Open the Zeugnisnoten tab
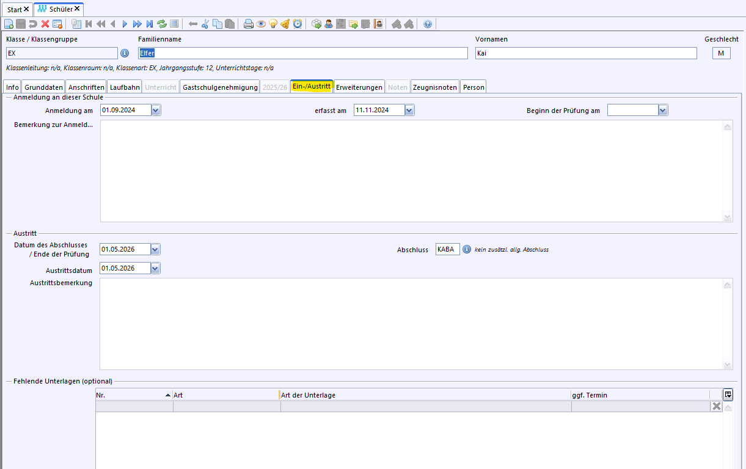This screenshot has height=469, width=746. coord(435,87)
